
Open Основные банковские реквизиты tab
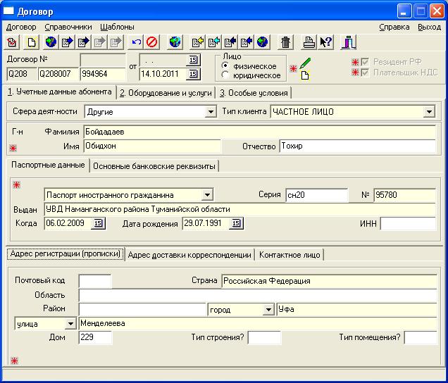(154, 166)
